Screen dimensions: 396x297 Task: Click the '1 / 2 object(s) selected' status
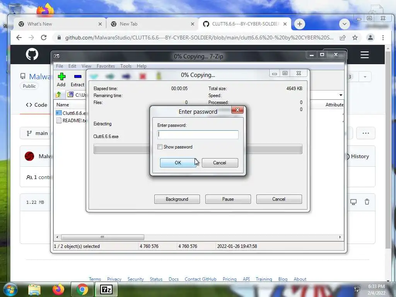coord(77,246)
